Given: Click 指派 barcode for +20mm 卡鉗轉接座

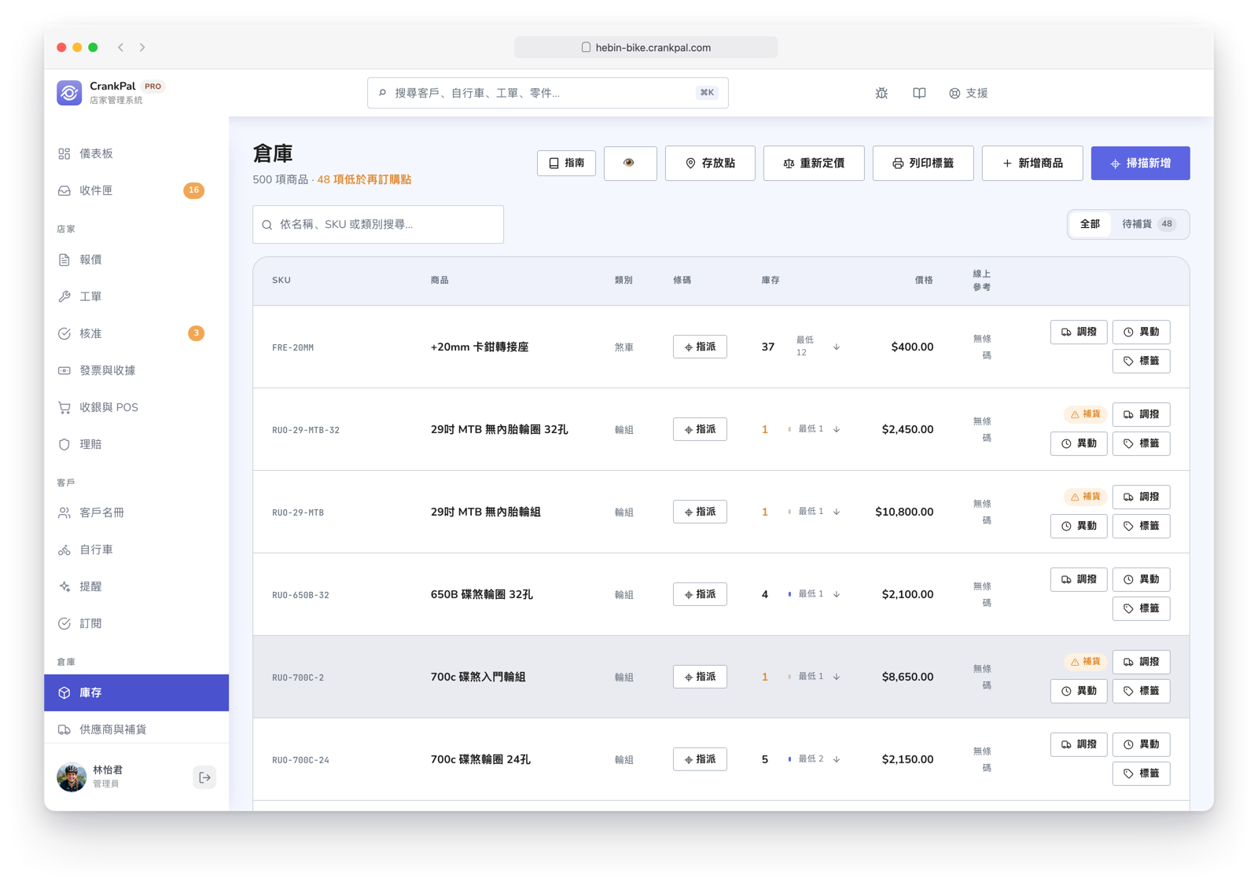Looking at the screenshot, I should click(x=700, y=347).
